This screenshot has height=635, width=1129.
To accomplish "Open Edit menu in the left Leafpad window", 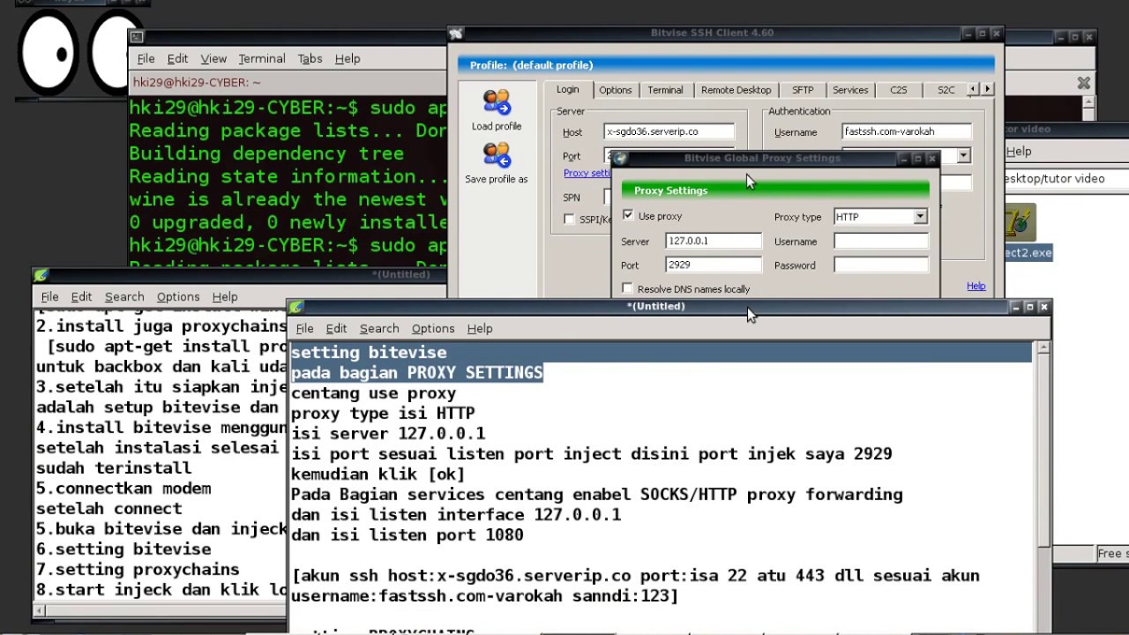I will (x=81, y=296).
